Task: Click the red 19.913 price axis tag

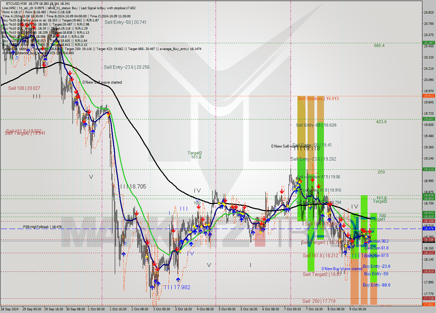Action: (429, 96)
